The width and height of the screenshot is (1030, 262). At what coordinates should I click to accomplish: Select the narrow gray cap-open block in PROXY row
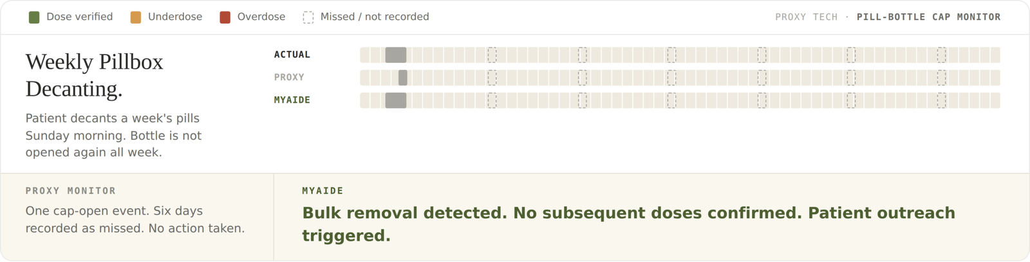pyautogui.click(x=403, y=78)
